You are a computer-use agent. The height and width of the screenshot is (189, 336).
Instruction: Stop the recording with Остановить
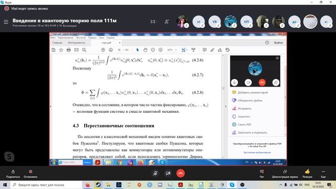[x=30, y=174]
